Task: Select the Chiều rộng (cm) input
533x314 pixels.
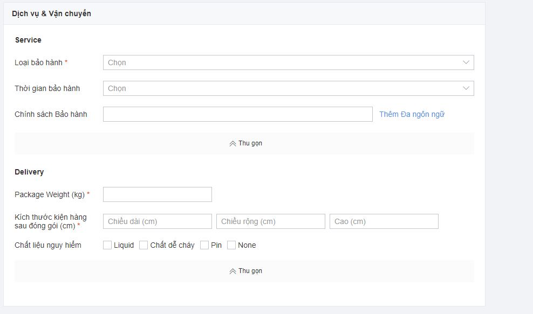Action: pos(270,221)
